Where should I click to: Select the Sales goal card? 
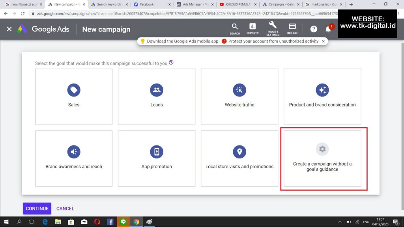click(74, 97)
